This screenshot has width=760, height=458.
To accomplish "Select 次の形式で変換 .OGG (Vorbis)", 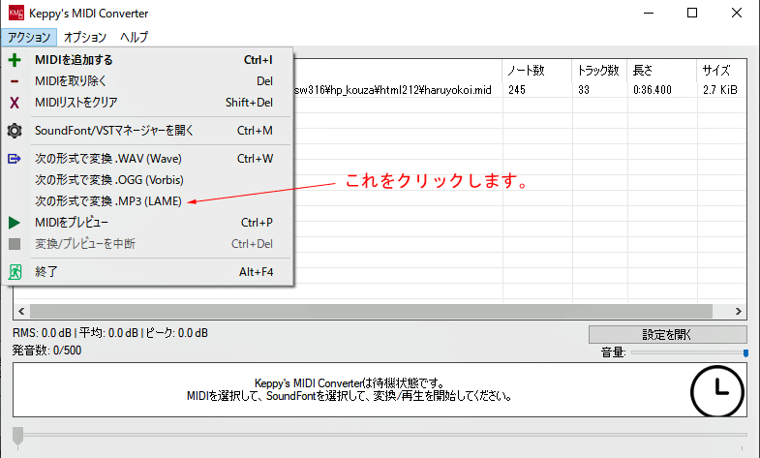I will 148,180.
